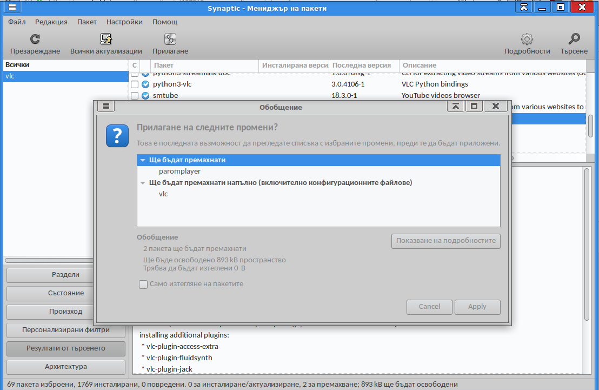
Task: Open the Пакет menu
Action: point(86,22)
